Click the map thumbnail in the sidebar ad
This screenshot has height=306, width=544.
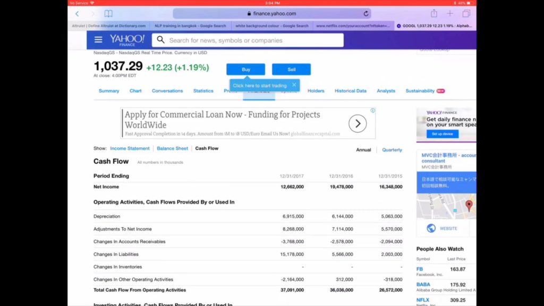(446, 206)
